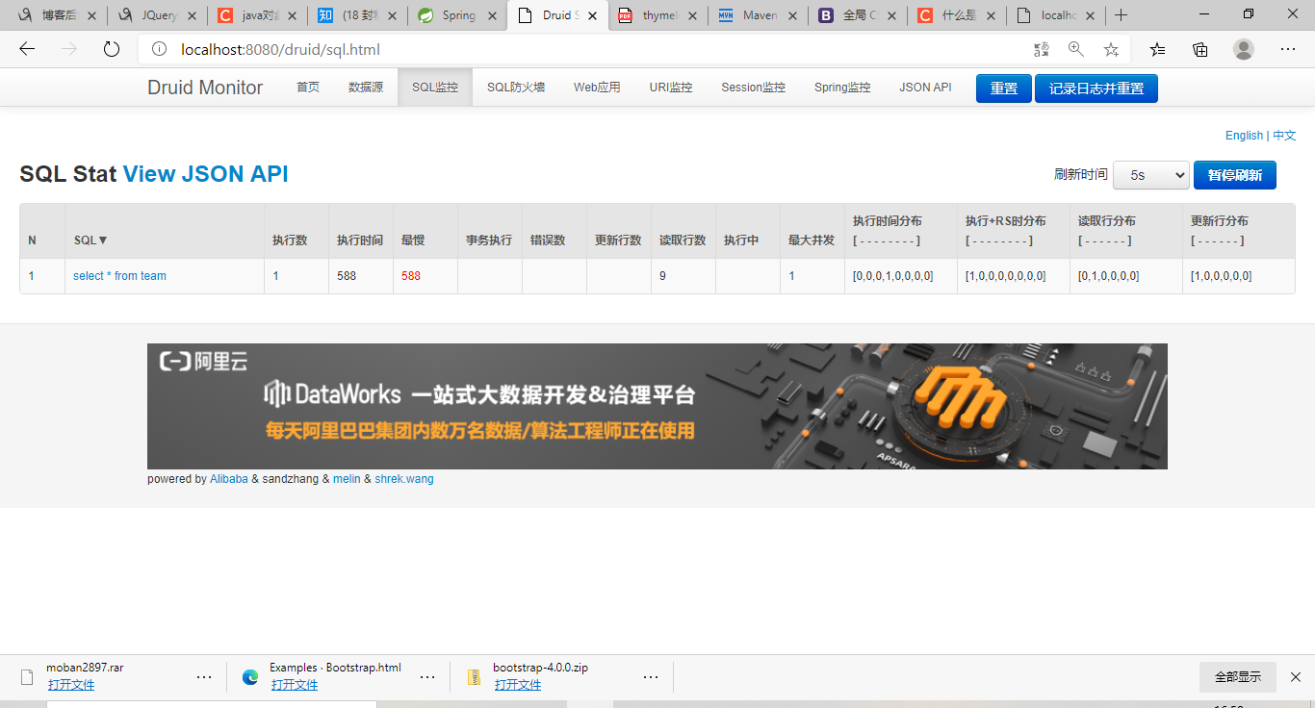Open file link under bootstrap-4.0.0.zip
Viewport: 1315px width, 708px height.
click(518, 685)
